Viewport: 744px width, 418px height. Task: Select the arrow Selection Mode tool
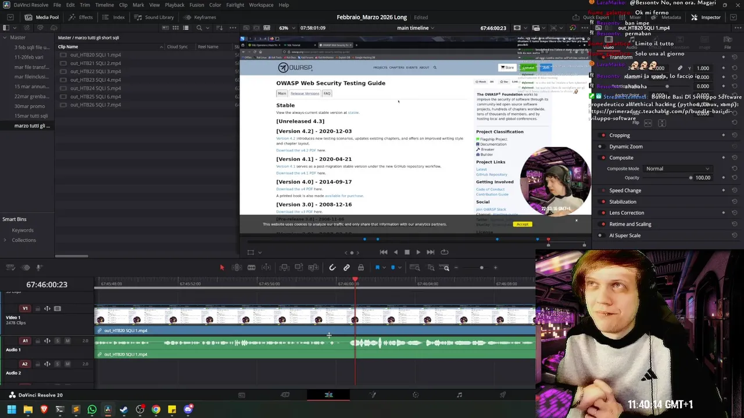click(221, 268)
